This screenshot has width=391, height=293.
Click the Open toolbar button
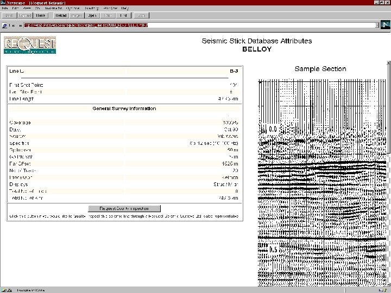(x=92, y=15)
